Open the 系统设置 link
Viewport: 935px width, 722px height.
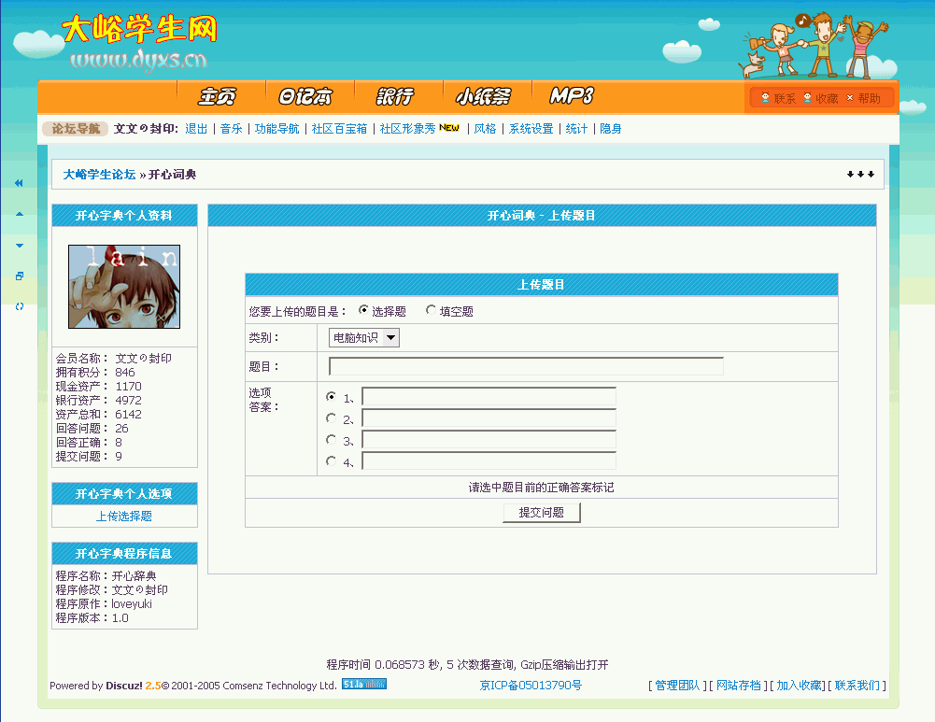[531, 129]
